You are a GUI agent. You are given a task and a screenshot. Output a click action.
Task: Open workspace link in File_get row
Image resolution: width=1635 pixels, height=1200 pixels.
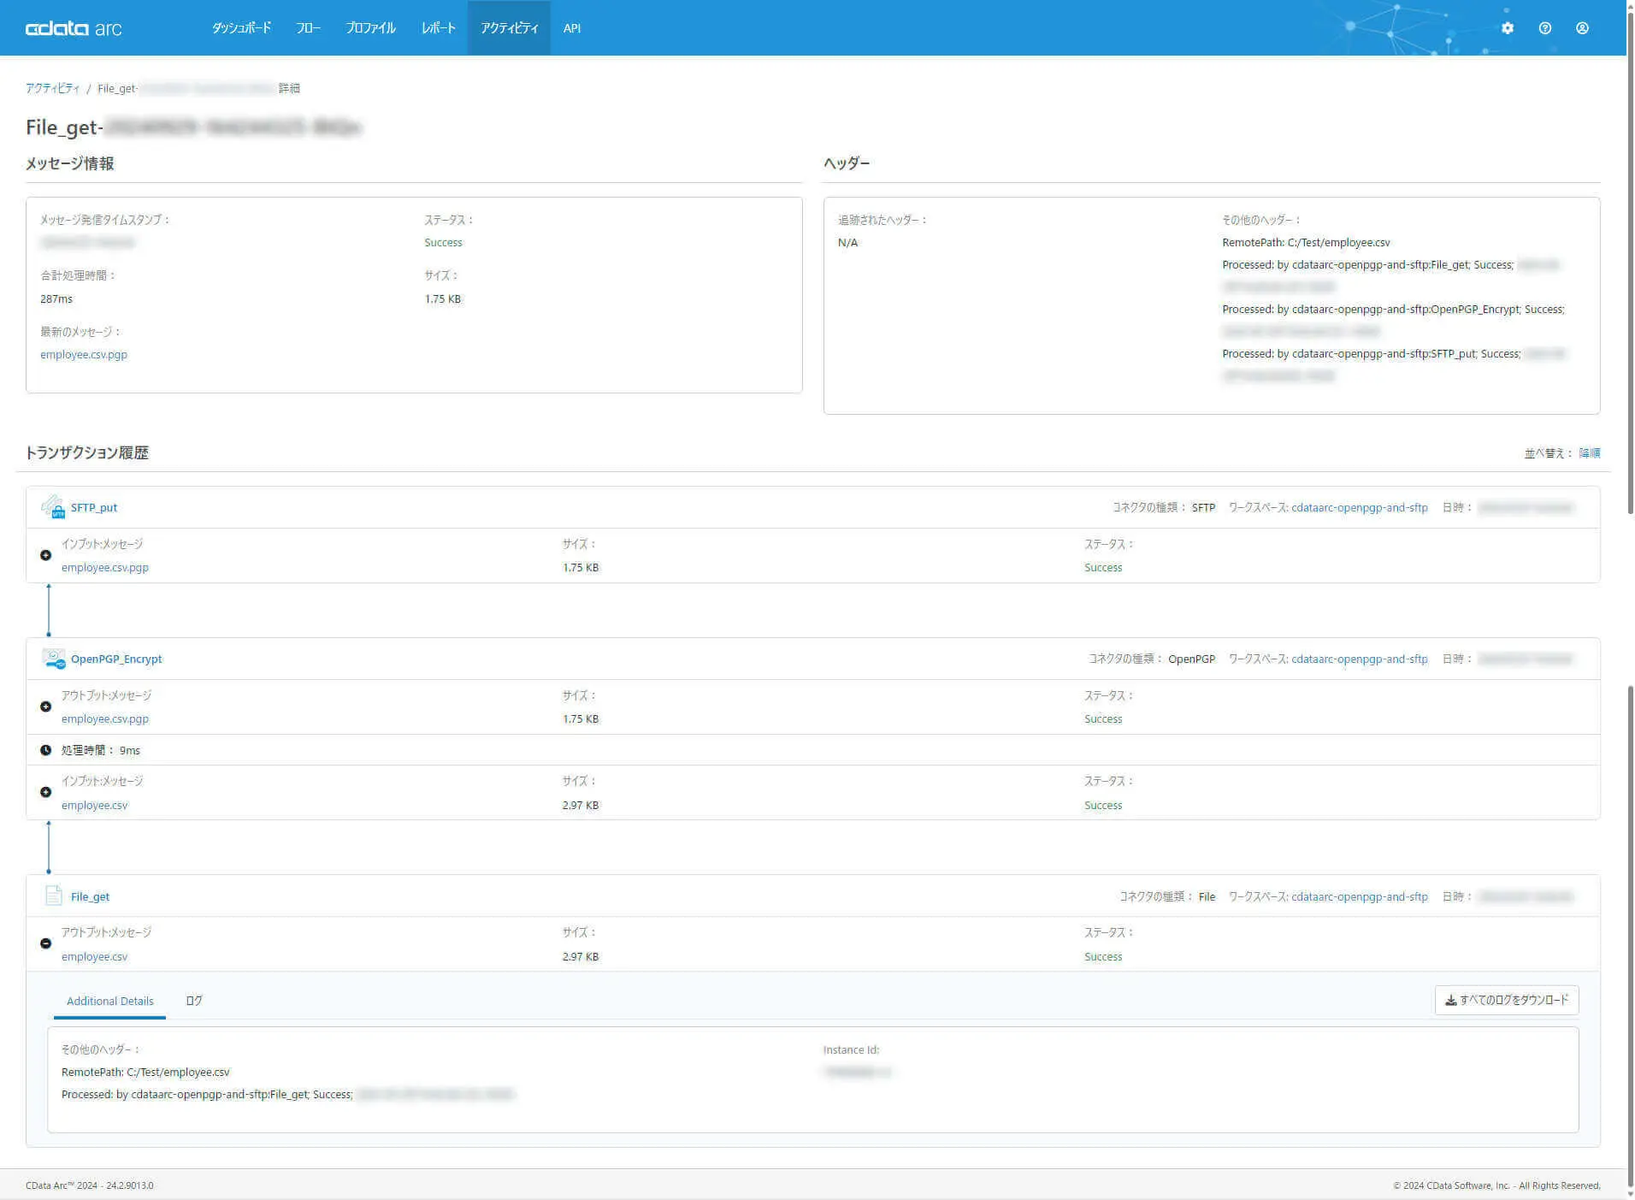(x=1360, y=896)
